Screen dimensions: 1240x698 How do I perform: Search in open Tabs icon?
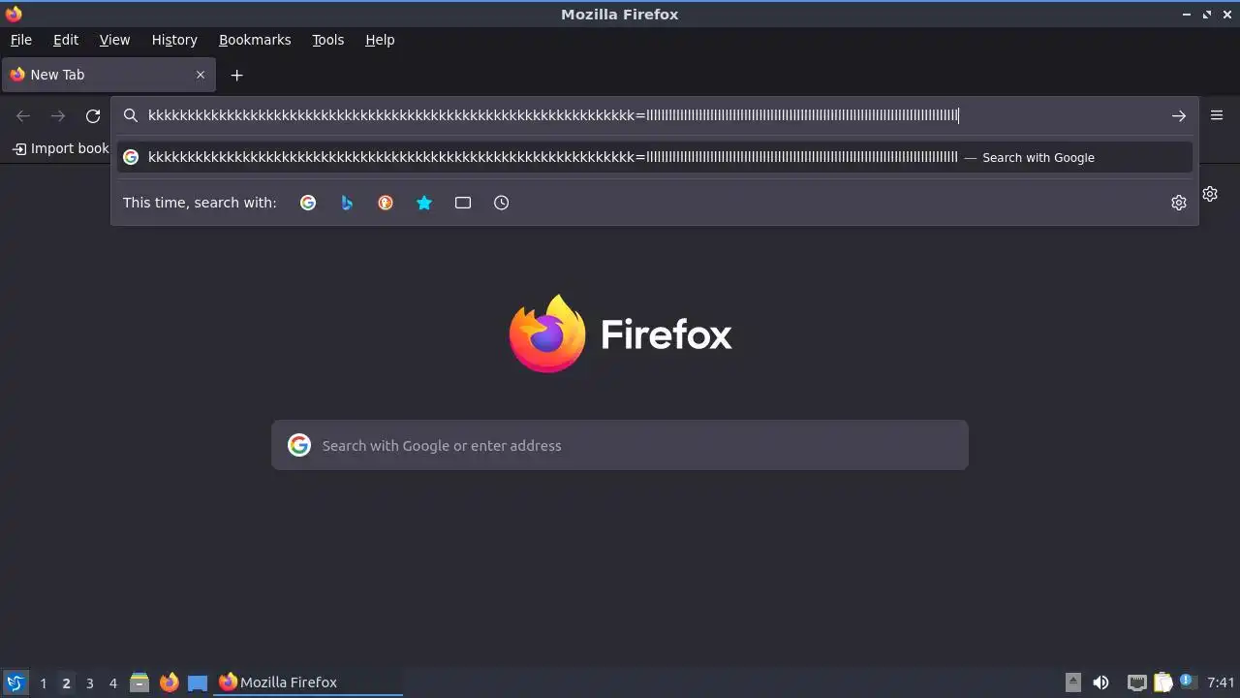point(463,203)
